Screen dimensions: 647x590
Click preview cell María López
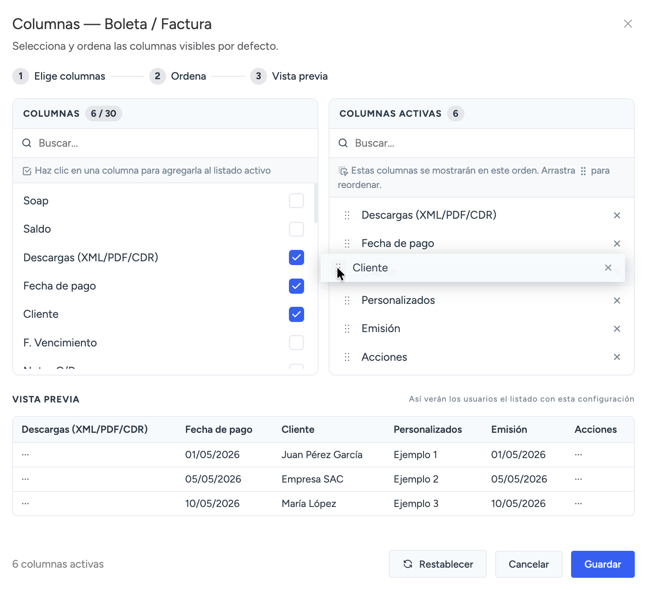(x=309, y=504)
